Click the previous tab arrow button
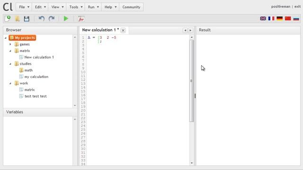This screenshot has height=170, width=303. pos(185,30)
